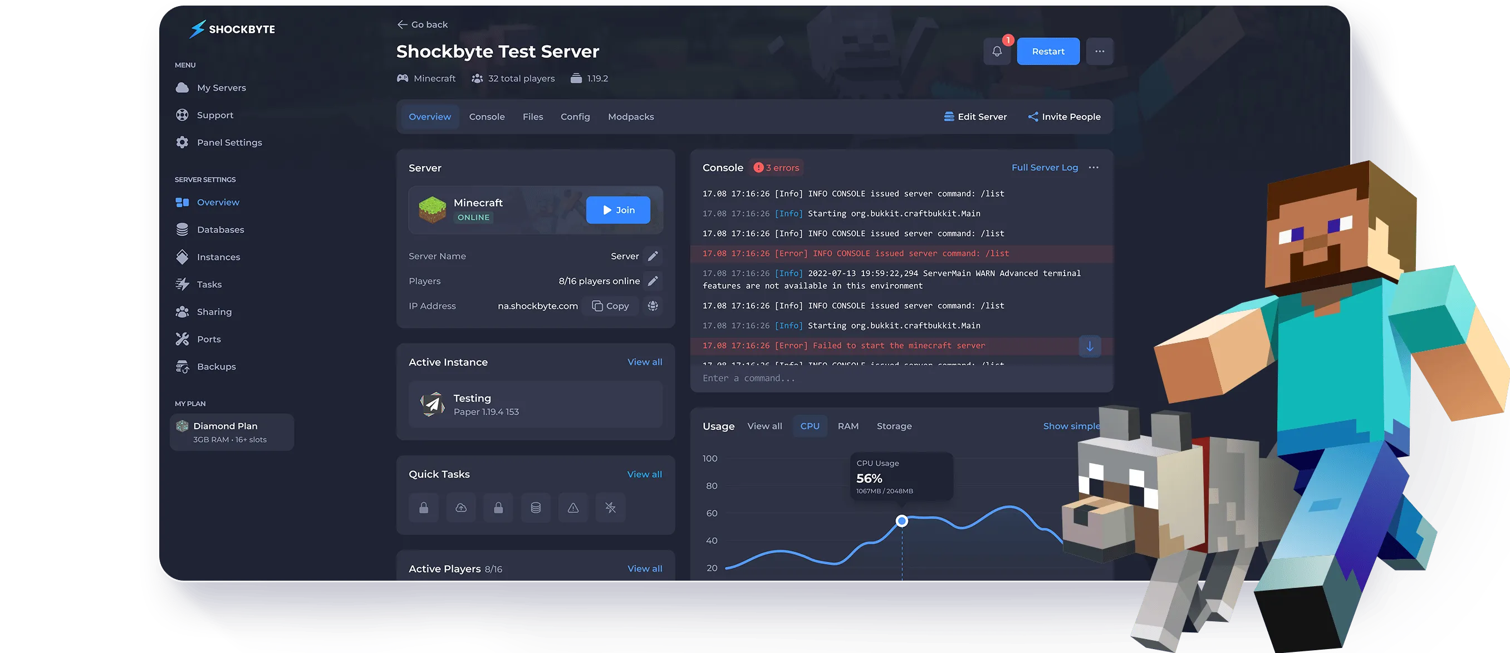Screen dimensions: 1510x653
Task: Select the lock quick task icon
Action: coord(423,508)
